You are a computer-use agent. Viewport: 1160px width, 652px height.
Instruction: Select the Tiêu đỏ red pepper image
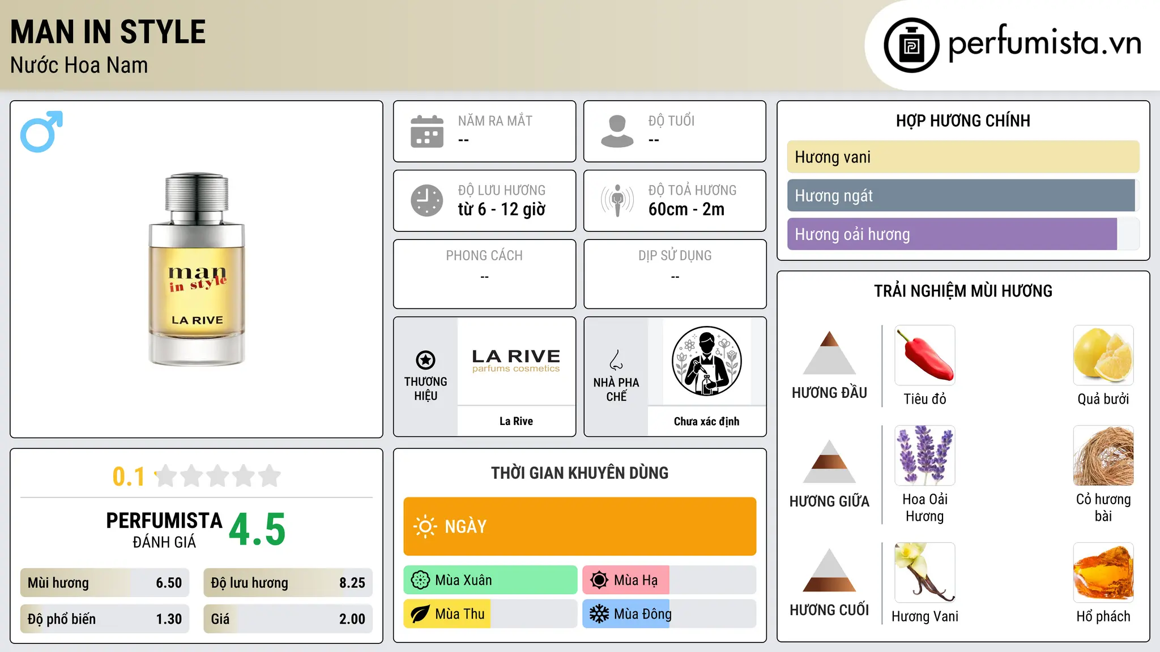pyautogui.click(x=925, y=355)
